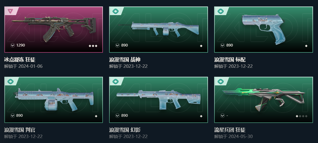Select the 浪漫雪国 战神 weapon image
Screen dimensions: 318x143
point(159,29)
